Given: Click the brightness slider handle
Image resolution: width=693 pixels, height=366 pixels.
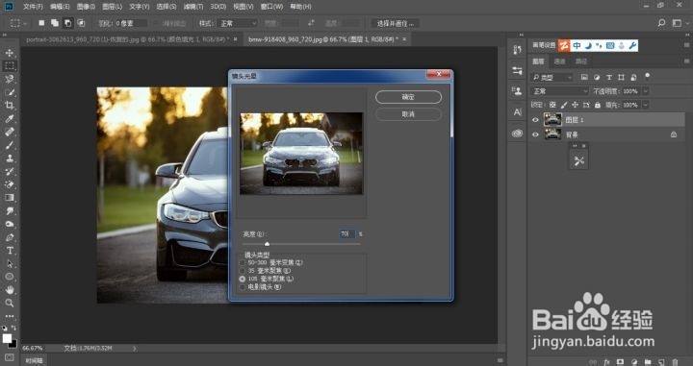Looking at the screenshot, I should click(x=267, y=244).
